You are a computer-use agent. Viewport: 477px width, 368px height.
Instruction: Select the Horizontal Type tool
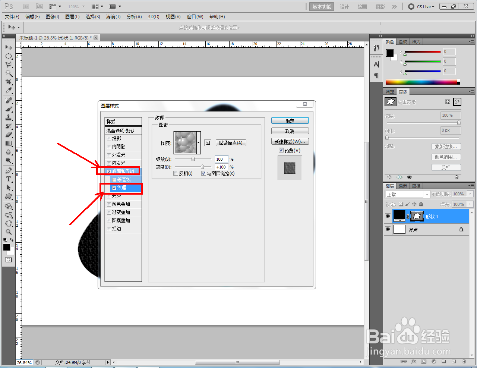click(9, 179)
